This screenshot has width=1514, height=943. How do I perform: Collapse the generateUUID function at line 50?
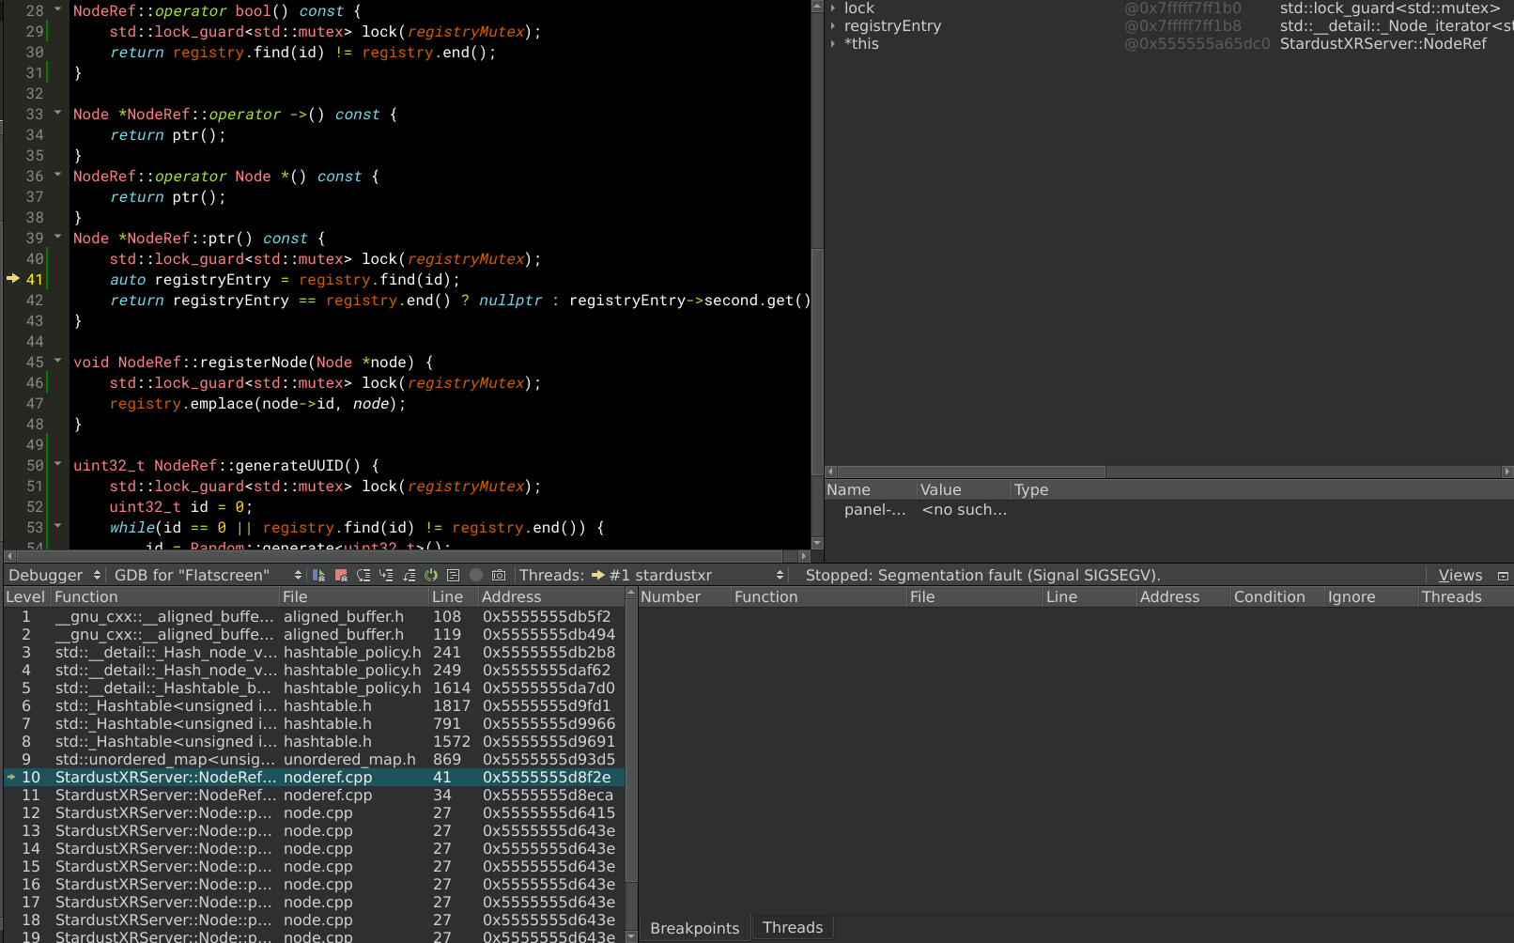(x=57, y=464)
